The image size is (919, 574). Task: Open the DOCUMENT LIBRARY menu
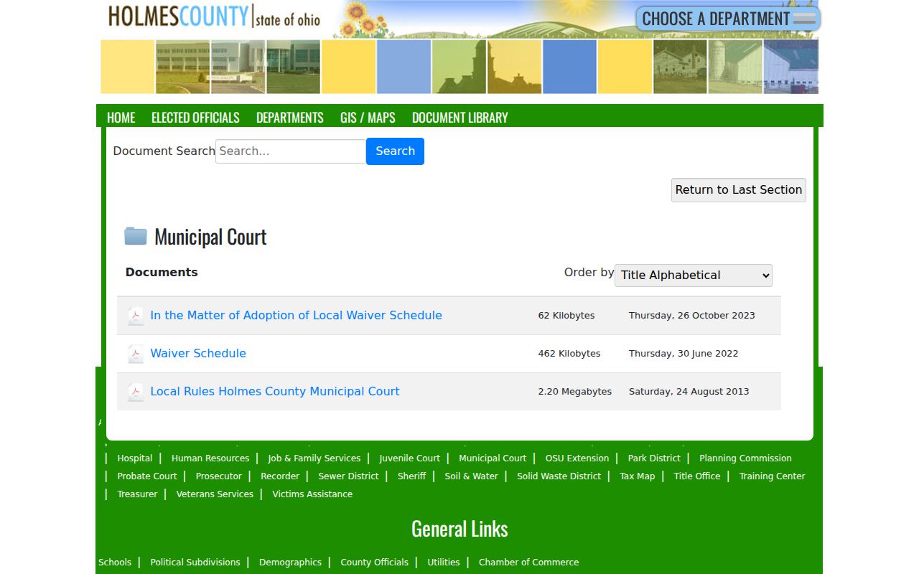click(460, 118)
